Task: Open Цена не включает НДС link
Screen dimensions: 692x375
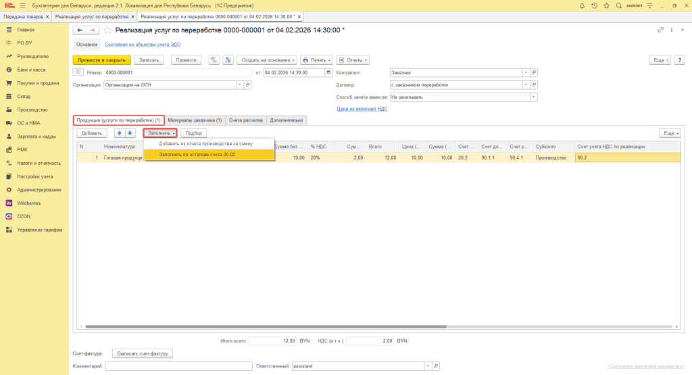Action: tap(362, 109)
